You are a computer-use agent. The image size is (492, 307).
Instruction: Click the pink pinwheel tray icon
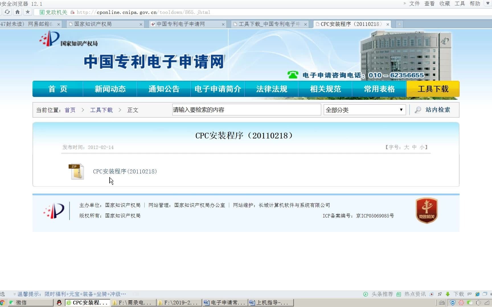click(461, 303)
